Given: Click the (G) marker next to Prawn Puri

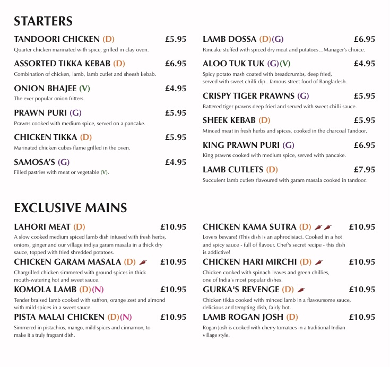Looking at the screenshot, I should (x=75, y=113).
